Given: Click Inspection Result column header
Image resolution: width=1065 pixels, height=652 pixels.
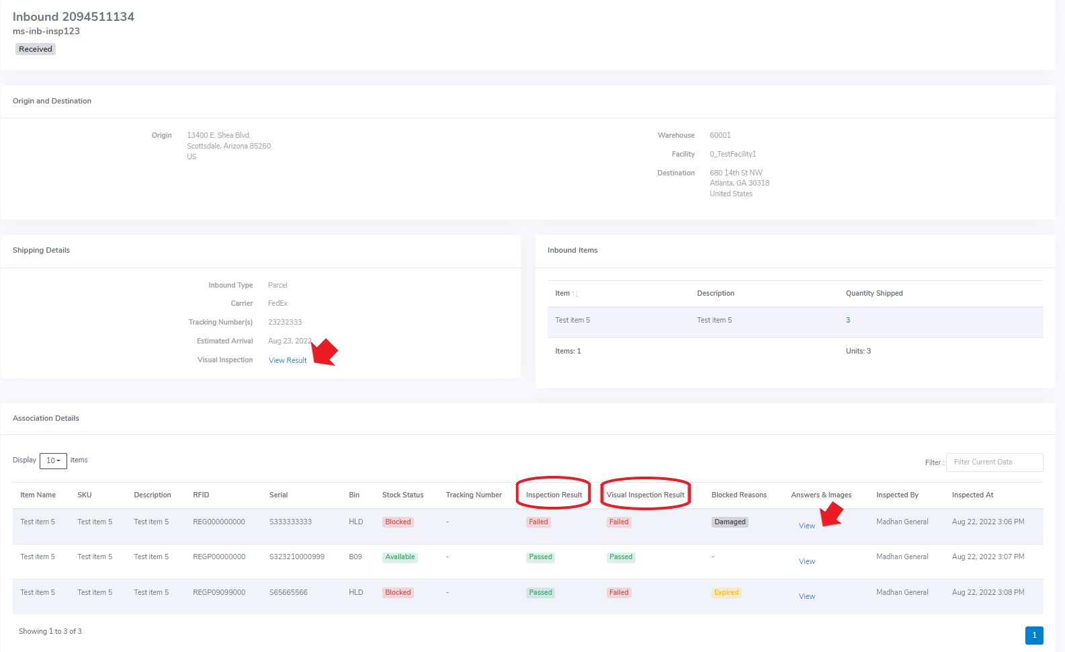Looking at the screenshot, I should point(554,495).
